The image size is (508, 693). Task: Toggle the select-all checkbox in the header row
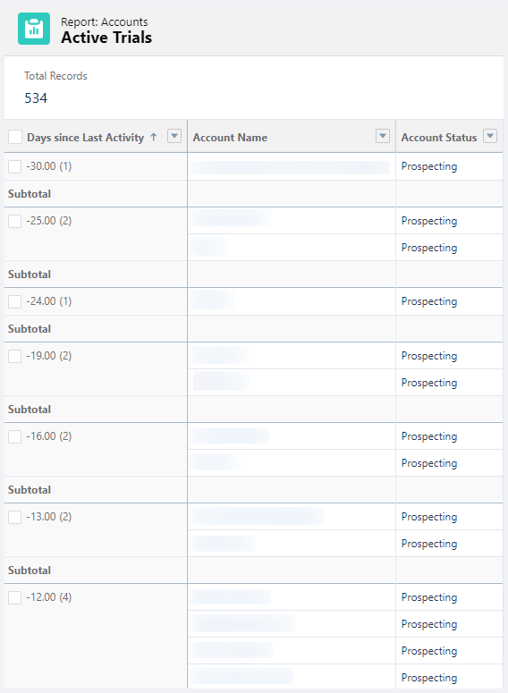coord(15,137)
